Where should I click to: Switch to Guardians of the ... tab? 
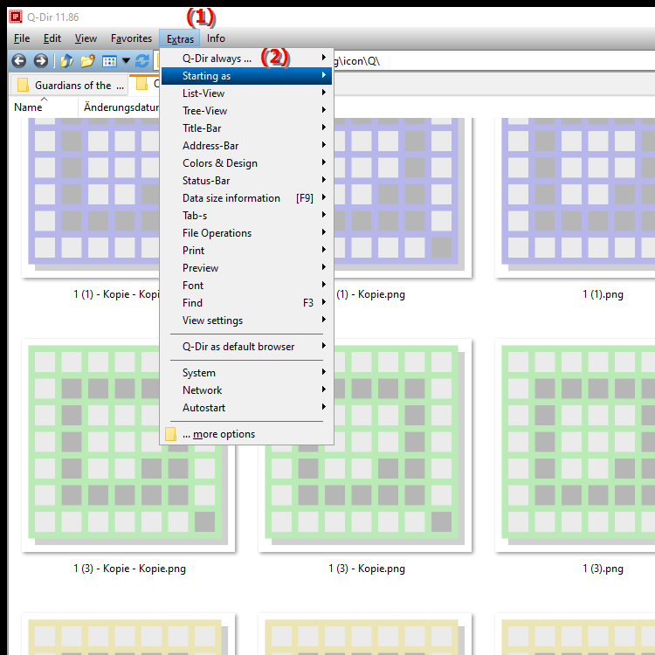pos(68,86)
